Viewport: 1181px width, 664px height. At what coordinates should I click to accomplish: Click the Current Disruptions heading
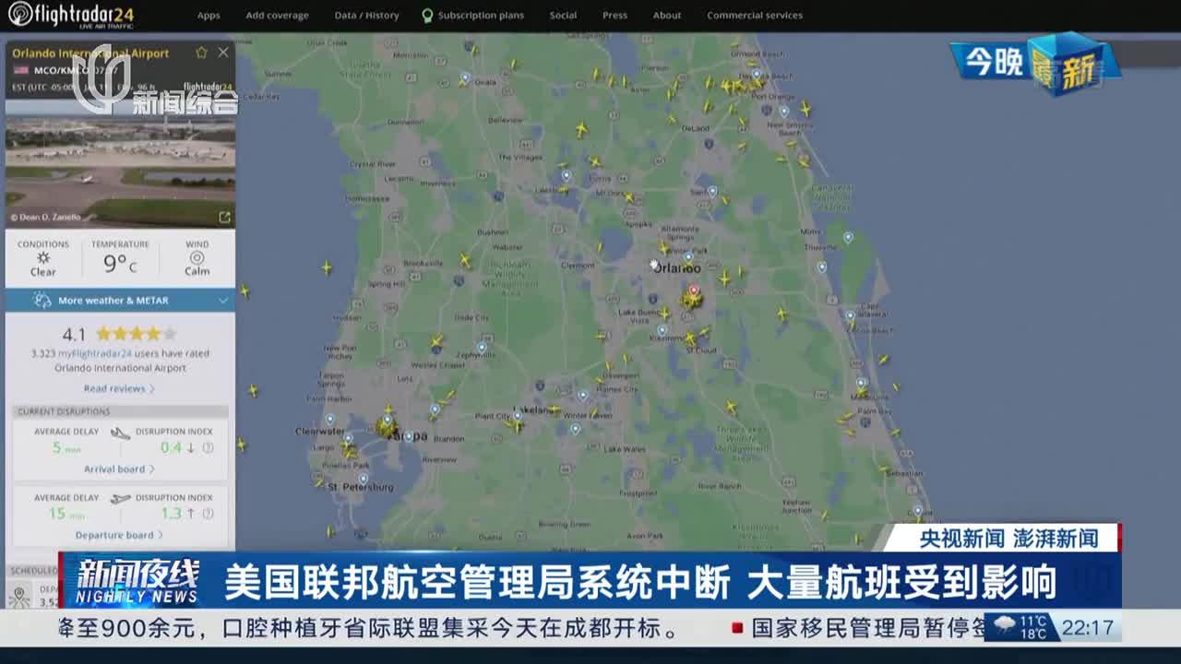pyautogui.click(x=64, y=411)
